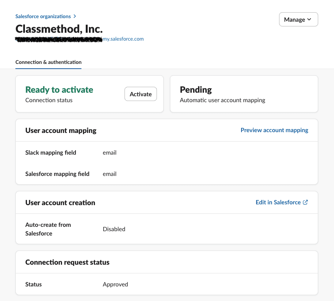Click the Connection status label

(49, 100)
